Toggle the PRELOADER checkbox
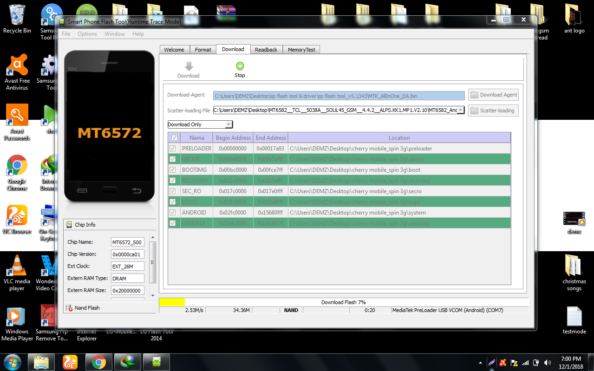594x371 pixels. click(x=173, y=149)
